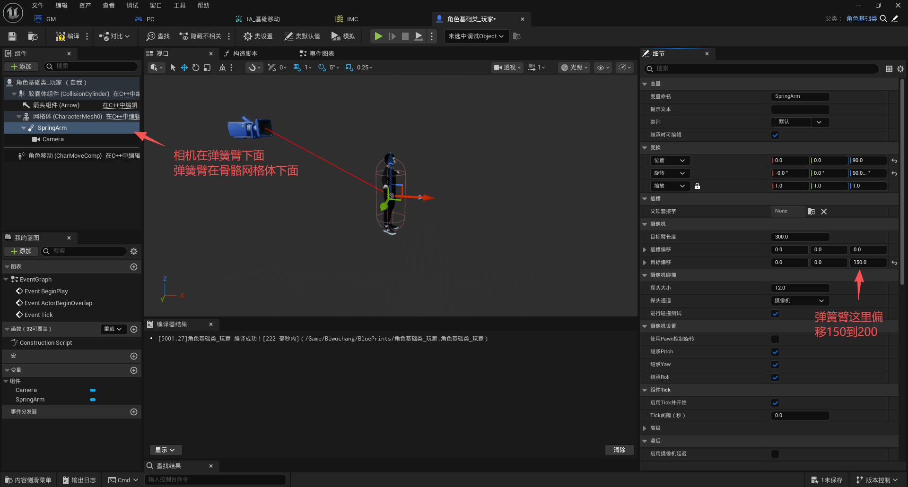Viewport: 908px width, 487px height.
Task: Activate the translate move gizmo tool
Action: point(184,68)
